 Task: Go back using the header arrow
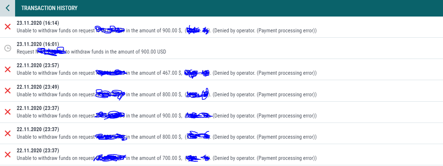click(8, 8)
